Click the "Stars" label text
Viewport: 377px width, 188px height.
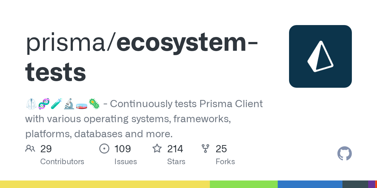176,162
